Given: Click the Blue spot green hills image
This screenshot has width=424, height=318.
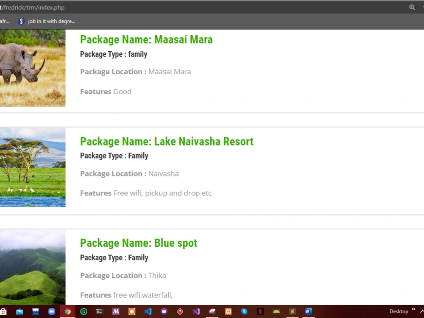Looking at the screenshot, I should 33,267.
